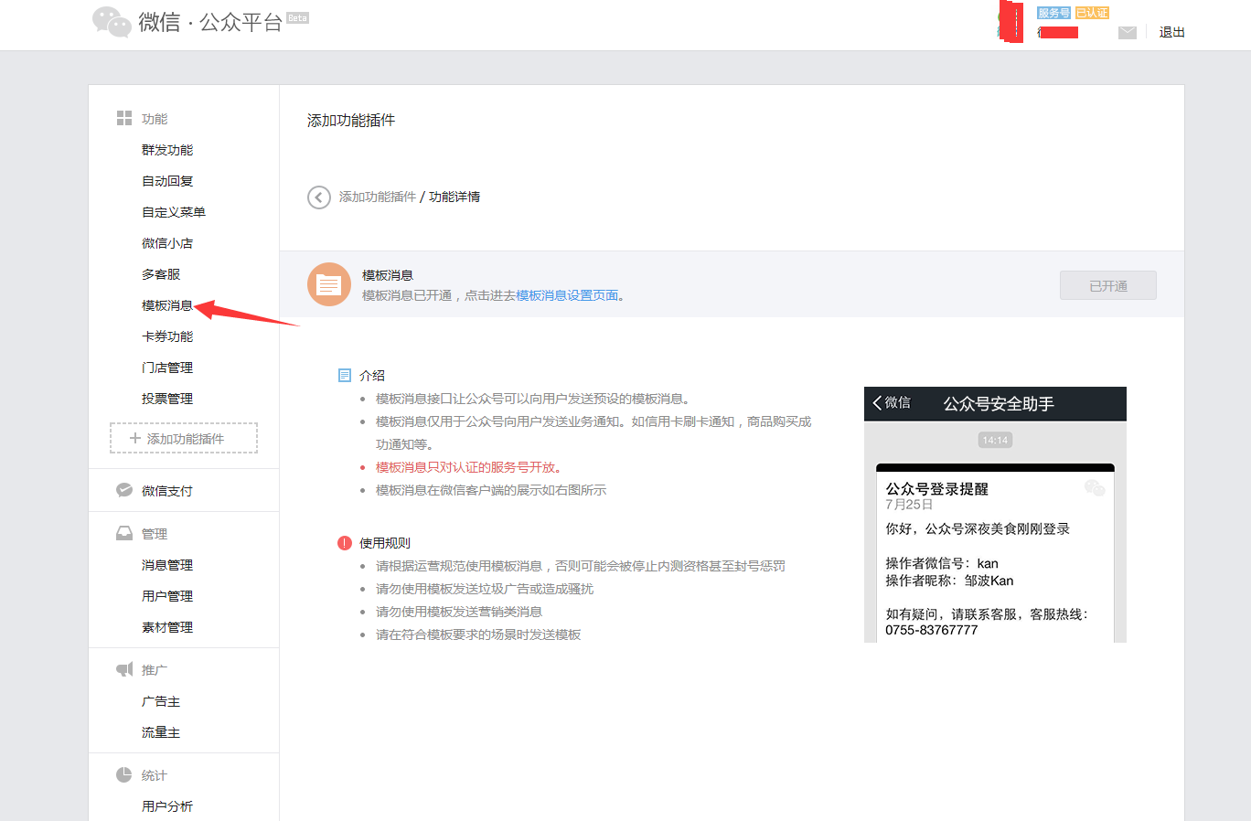Open 消息管理 in the sidebar
This screenshot has width=1251, height=821.
pos(167,565)
